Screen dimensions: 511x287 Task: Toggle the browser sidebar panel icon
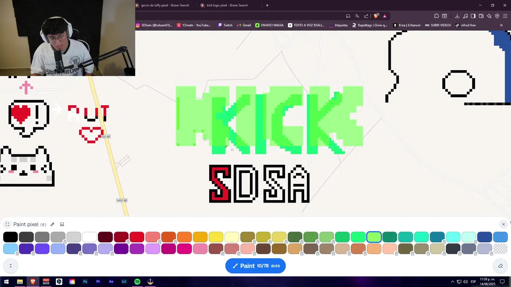(x=473, y=16)
